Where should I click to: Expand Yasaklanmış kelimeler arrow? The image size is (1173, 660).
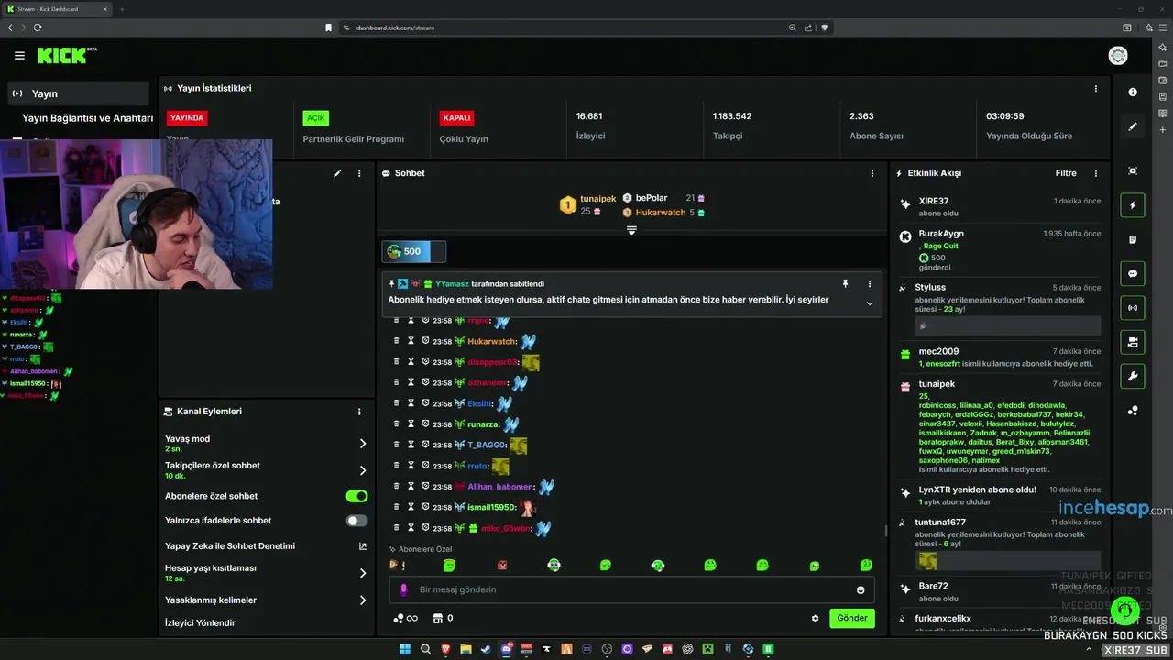pyautogui.click(x=363, y=600)
